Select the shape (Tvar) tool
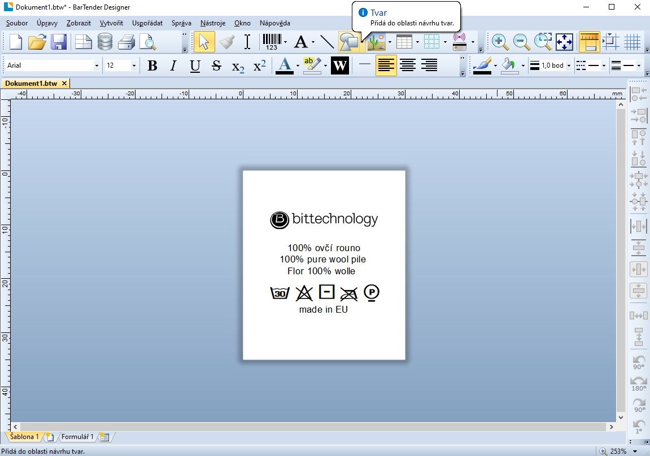 348,42
